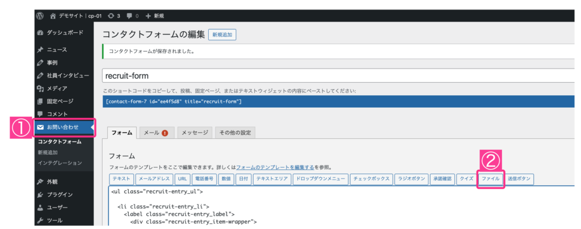581x229 pixels.
Task: Switch to the メッセージ tab
Action: coord(195,133)
